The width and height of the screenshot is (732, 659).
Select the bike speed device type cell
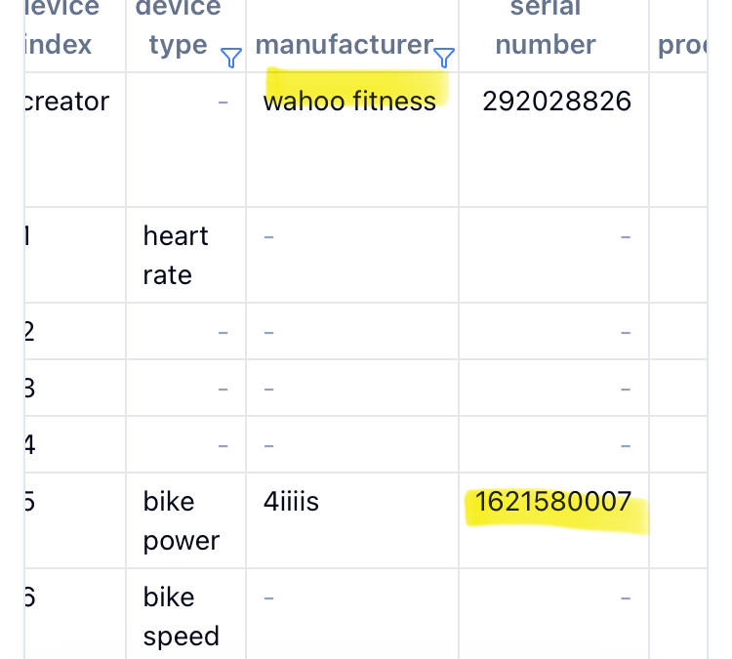point(185,614)
